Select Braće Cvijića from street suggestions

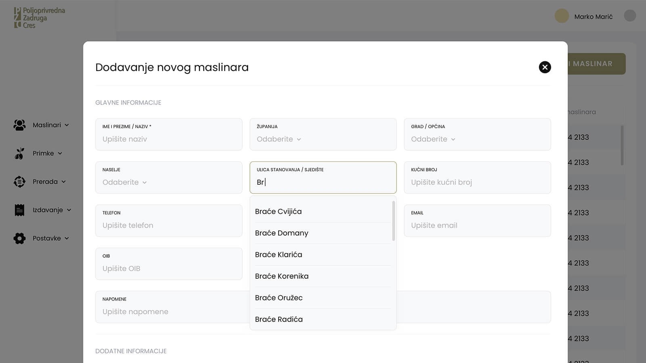pos(322,211)
